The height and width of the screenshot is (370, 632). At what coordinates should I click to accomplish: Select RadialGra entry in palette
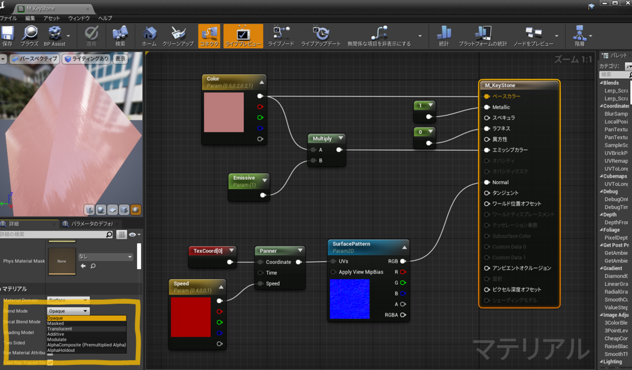tap(616, 292)
